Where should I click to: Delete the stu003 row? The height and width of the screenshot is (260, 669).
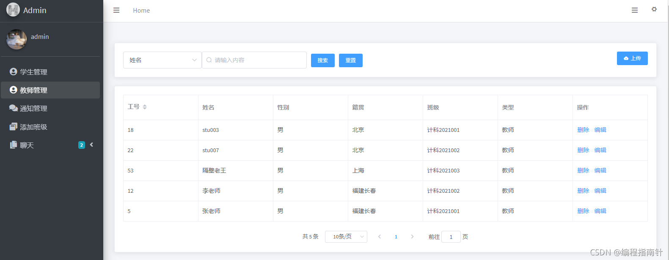[583, 130]
